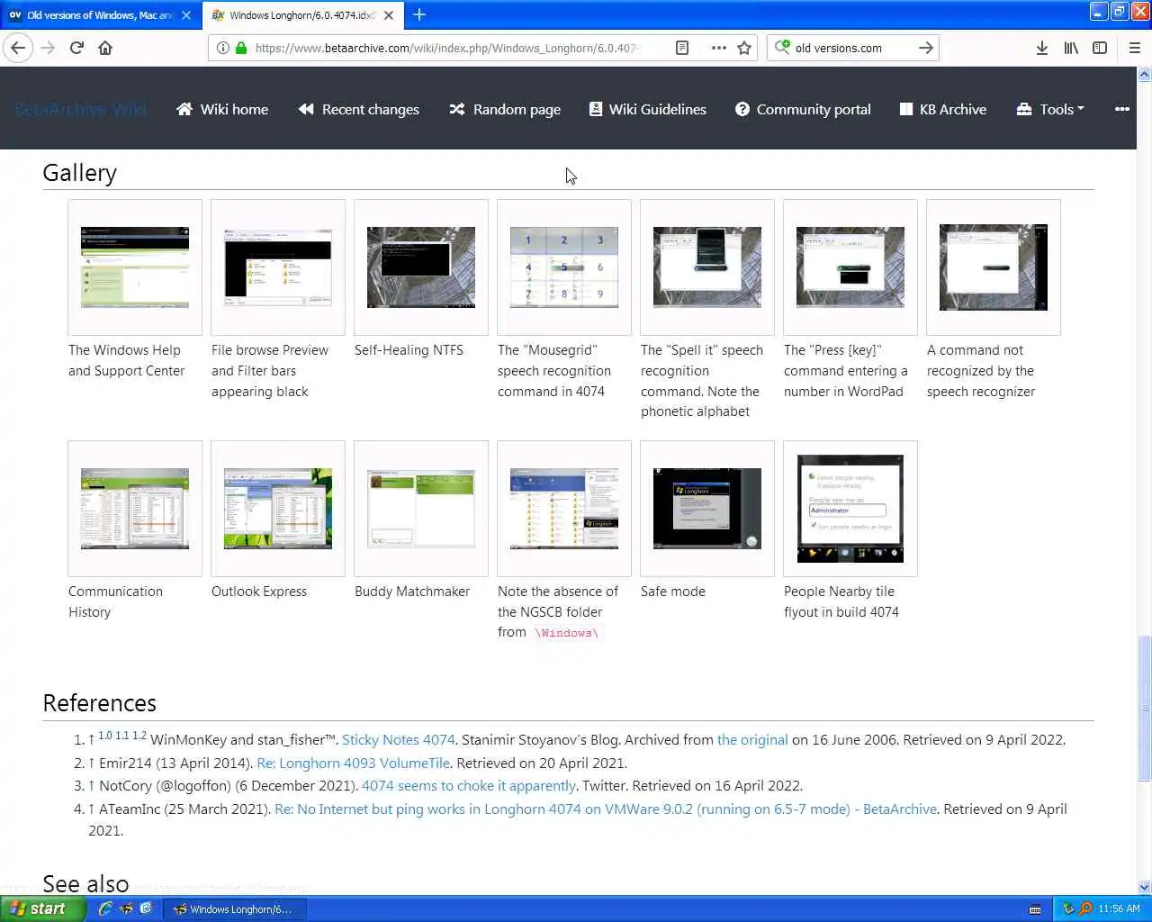Open the Library icon in the toolbar
This screenshot has height=922, width=1152.
1071,48
